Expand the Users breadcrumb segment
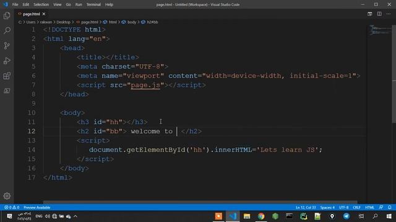Viewport: 396px width, 222px height. pyautogui.click(x=31, y=22)
